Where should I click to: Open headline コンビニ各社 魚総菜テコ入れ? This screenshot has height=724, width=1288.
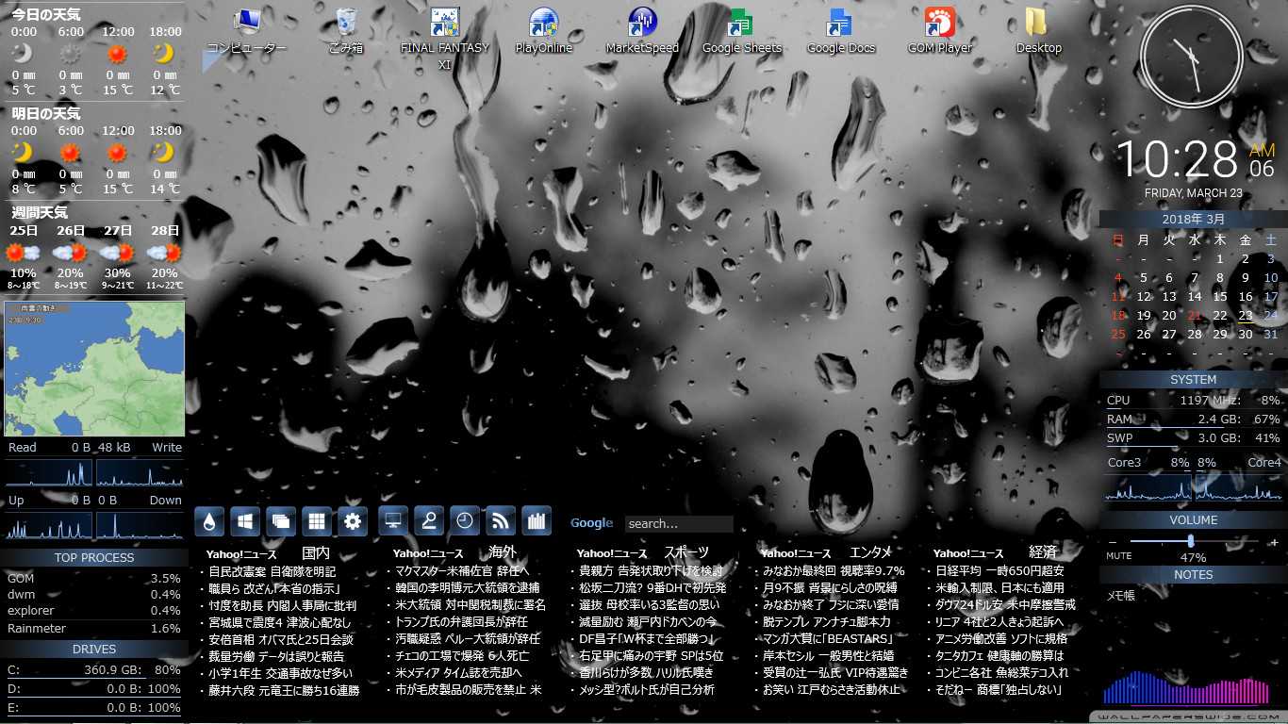click(x=1002, y=672)
